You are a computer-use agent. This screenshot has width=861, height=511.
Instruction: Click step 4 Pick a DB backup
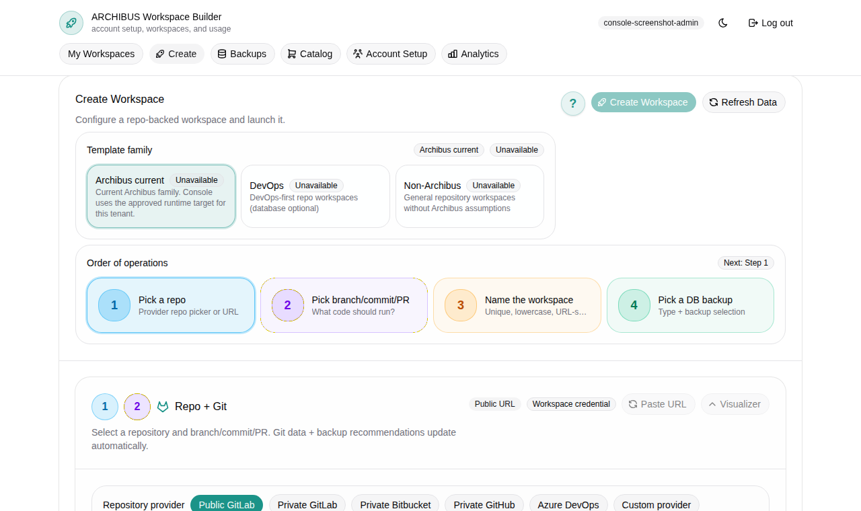pyautogui.click(x=690, y=305)
